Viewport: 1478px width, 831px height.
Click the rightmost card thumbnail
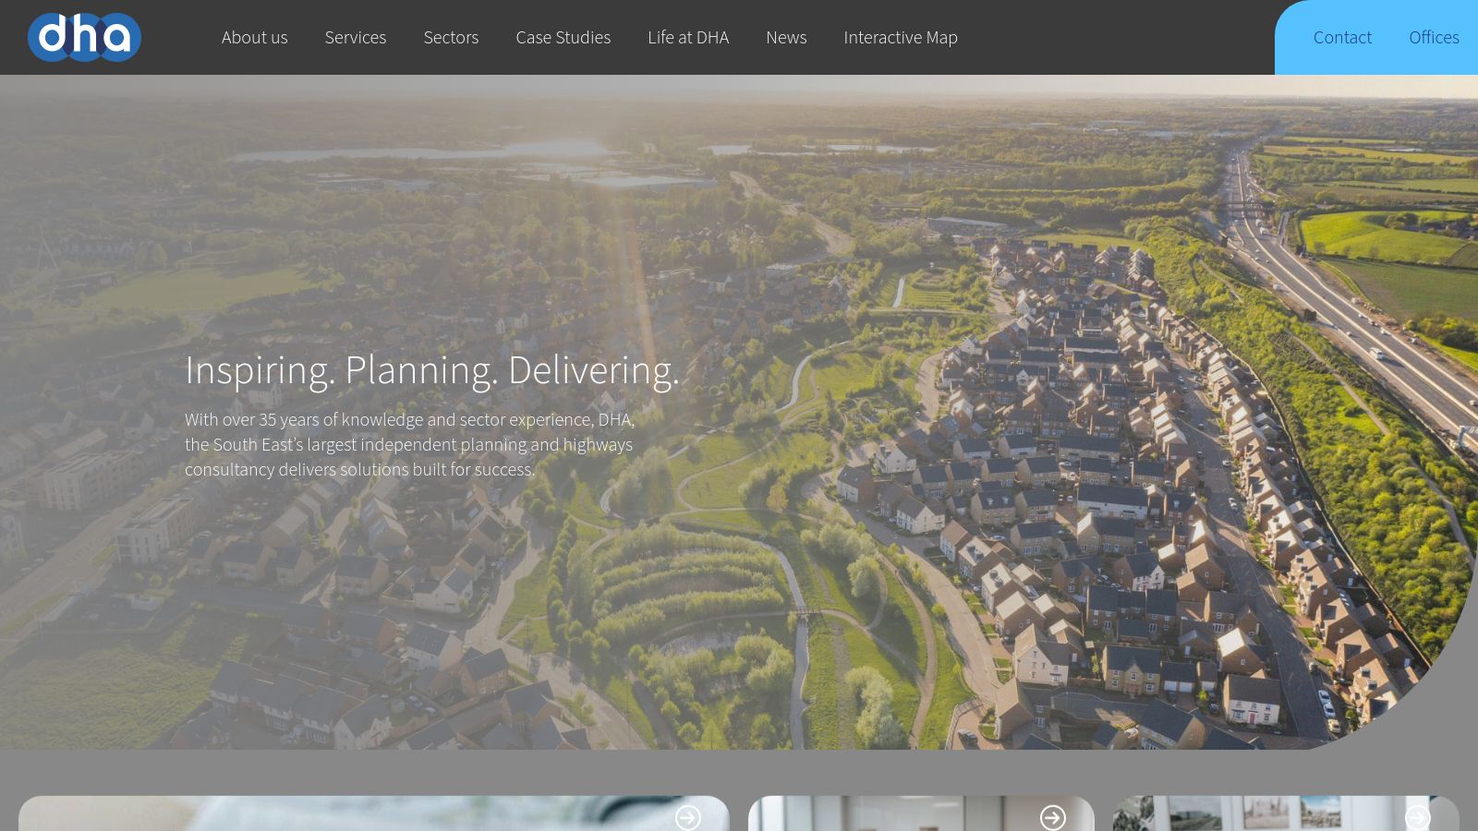[x=1247, y=817]
